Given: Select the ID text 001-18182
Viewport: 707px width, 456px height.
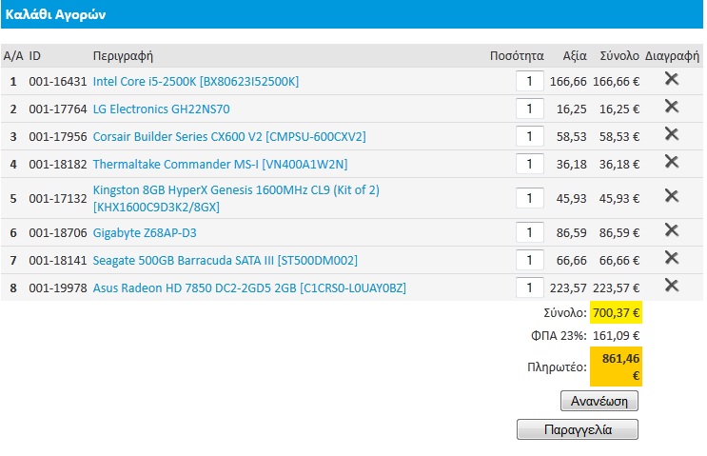Looking at the screenshot, I should coord(58,164).
